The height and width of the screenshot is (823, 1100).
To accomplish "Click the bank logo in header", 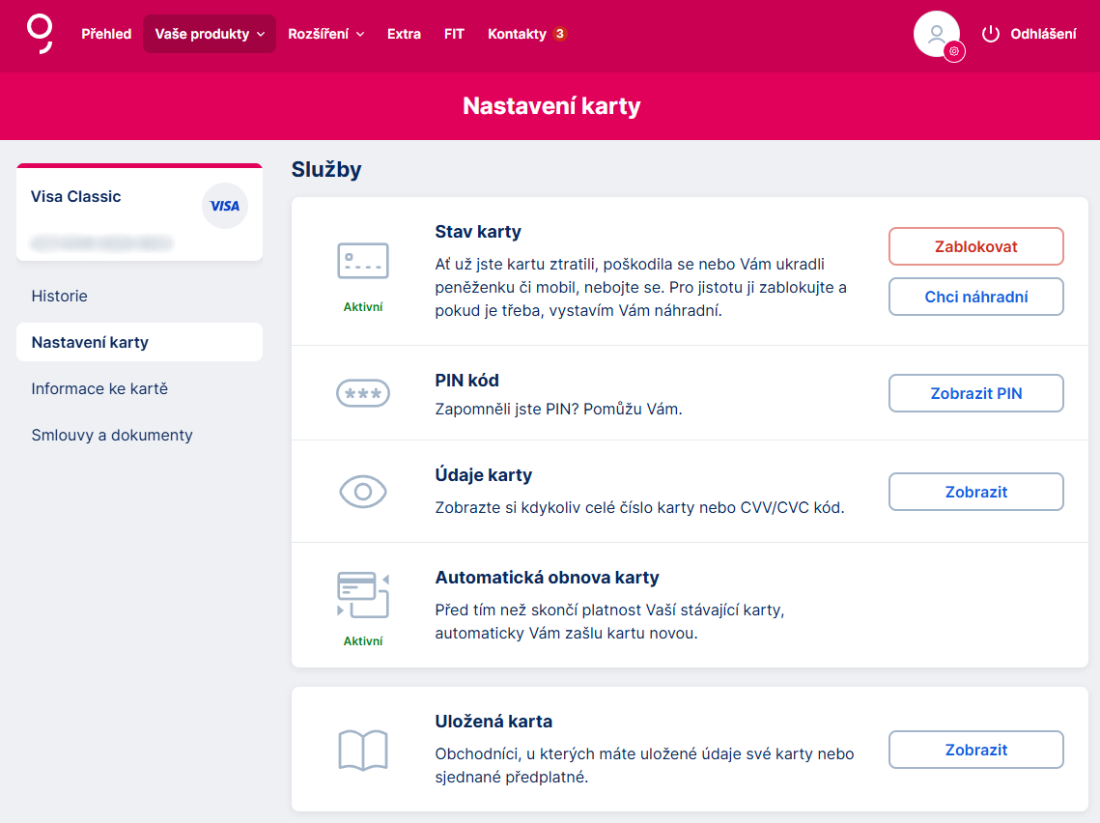I will click(40, 34).
